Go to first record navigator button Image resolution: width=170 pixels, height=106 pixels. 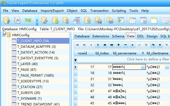pyautogui.click(x=77, y=45)
